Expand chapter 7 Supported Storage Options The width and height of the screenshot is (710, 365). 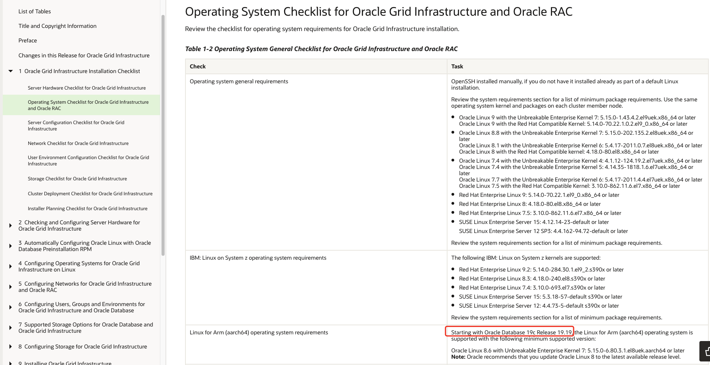(x=11, y=328)
